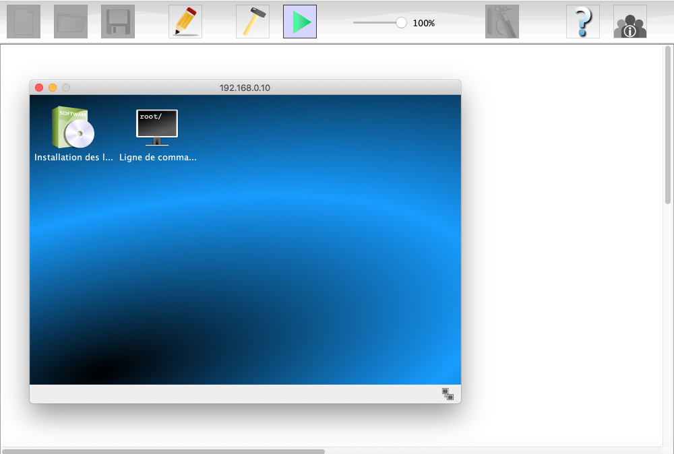This screenshot has height=454, width=674.
Task: Click the horizontal scrollbar at the bottom
Action: [x=163, y=451]
